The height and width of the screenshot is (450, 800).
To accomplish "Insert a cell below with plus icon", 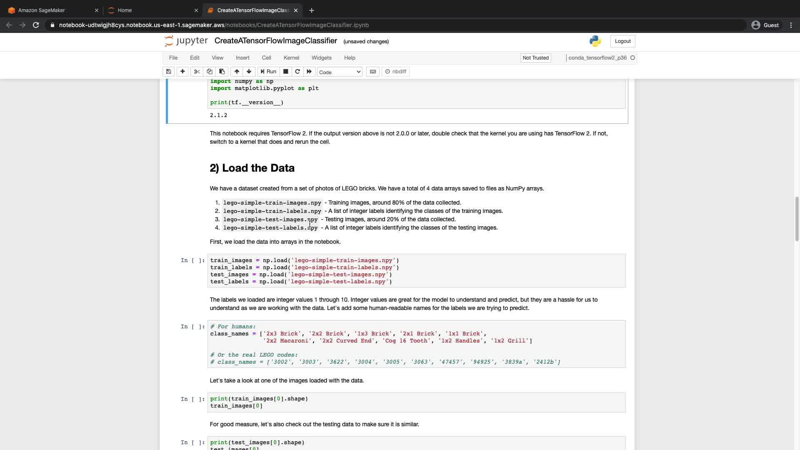I will click(x=182, y=72).
